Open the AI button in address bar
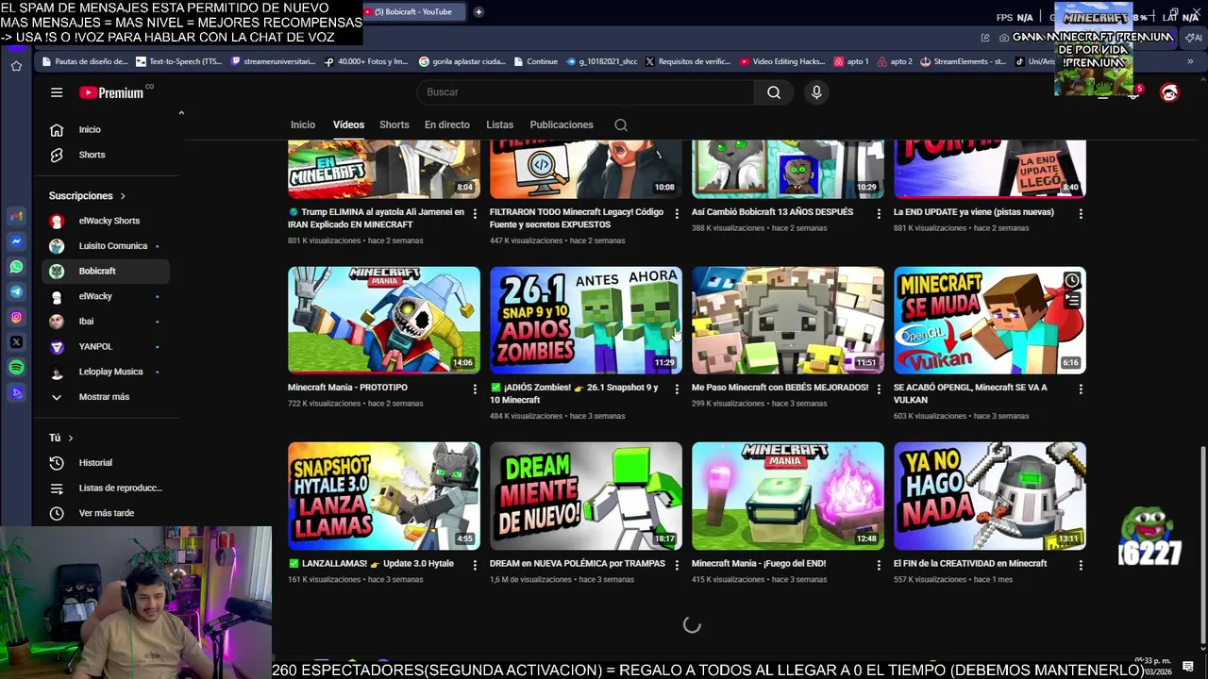 tap(1194, 38)
